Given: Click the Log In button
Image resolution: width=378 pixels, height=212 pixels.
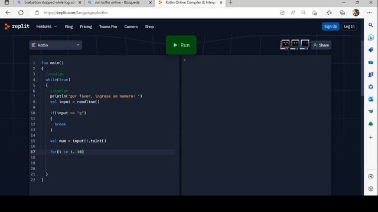Looking at the screenshot, I should [349, 26].
